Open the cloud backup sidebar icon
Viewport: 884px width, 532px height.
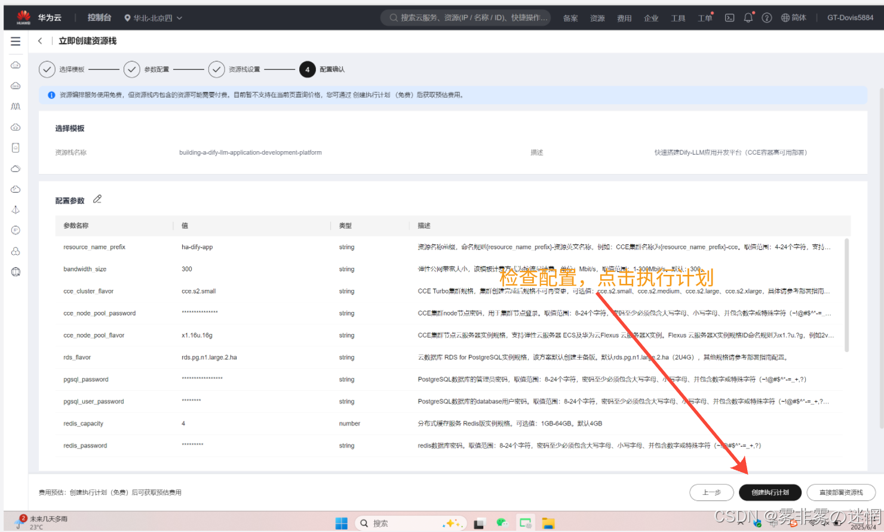point(16,169)
